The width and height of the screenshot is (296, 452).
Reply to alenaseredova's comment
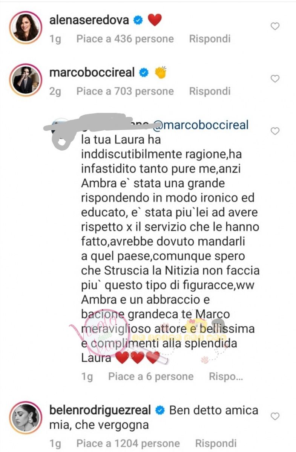click(x=210, y=39)
